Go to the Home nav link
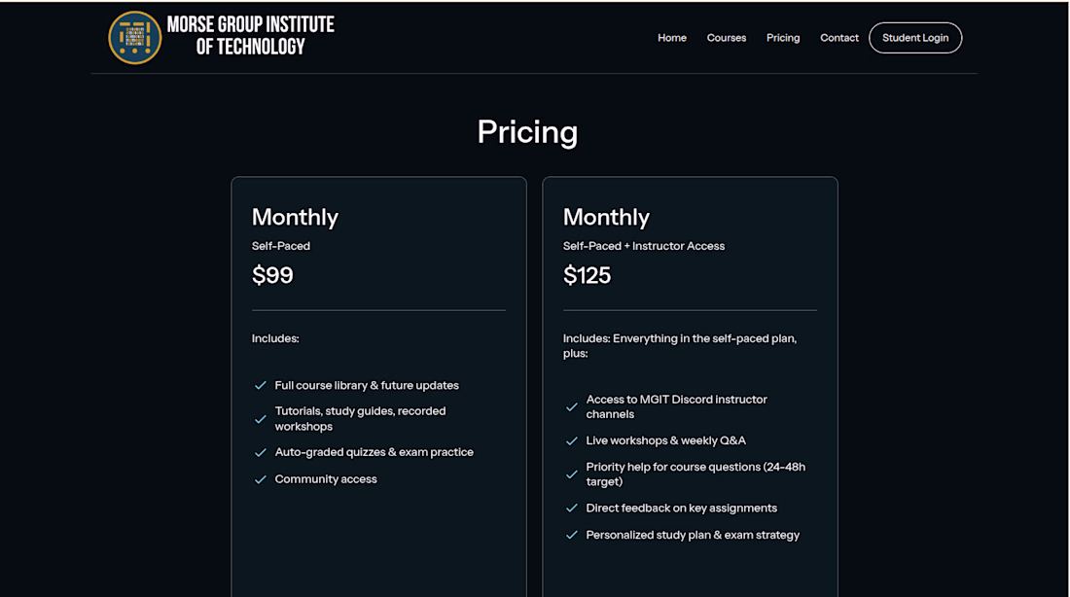1070x597 pixels. 672,38
